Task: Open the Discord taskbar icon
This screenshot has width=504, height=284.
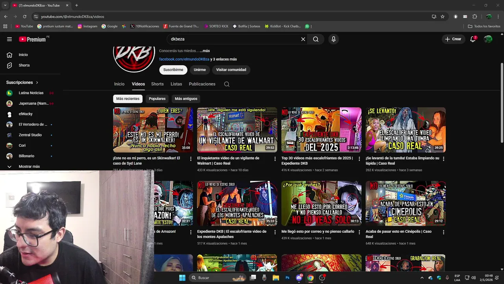Action: point(299,278)
